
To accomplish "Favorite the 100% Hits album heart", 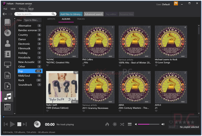I will point(120,65).
